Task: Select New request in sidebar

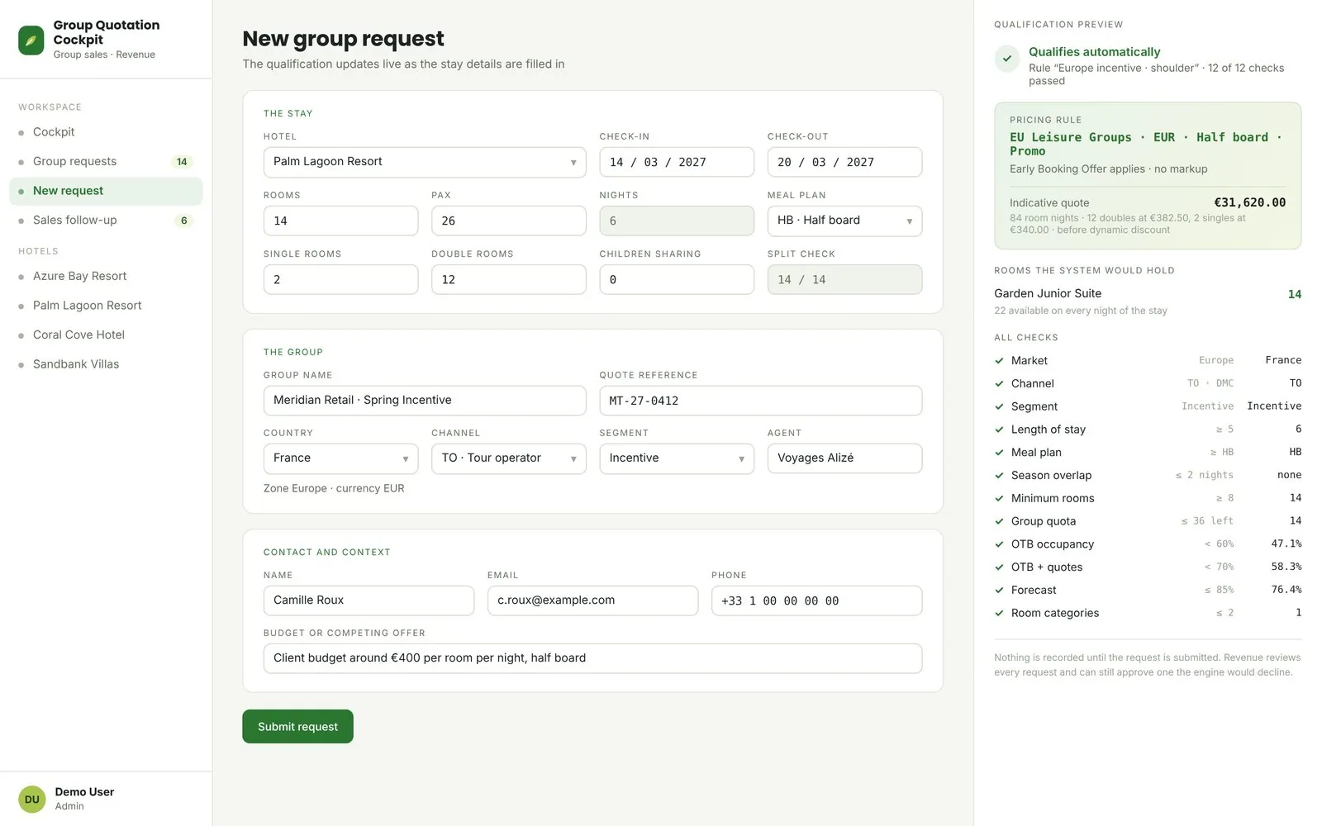Action: pyautogui.click(x=106, y=191)
